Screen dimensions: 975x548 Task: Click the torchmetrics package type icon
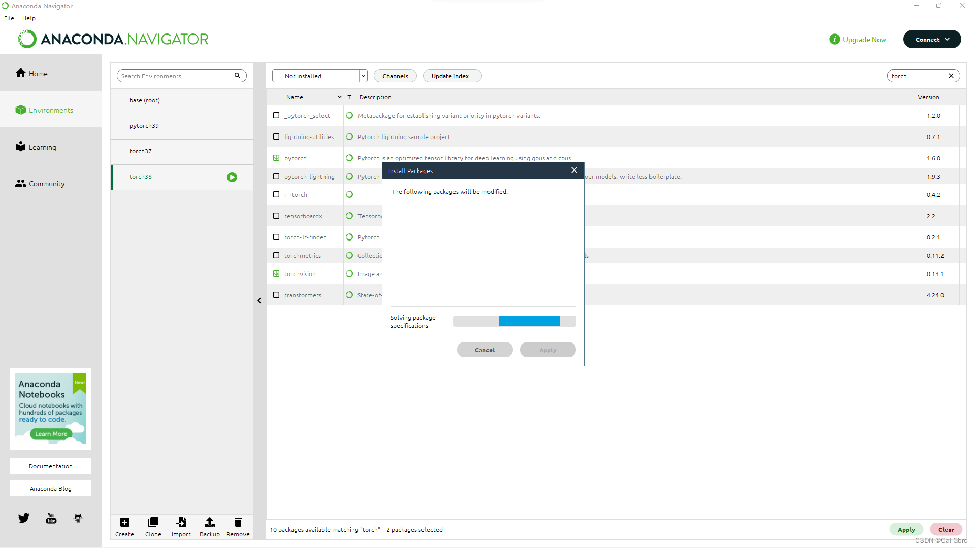[349, 255]
